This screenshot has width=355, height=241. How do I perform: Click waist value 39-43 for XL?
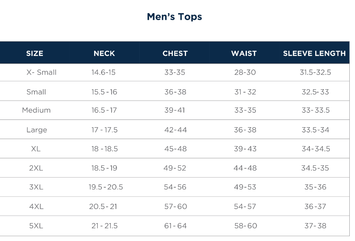(x=245, y=149)
